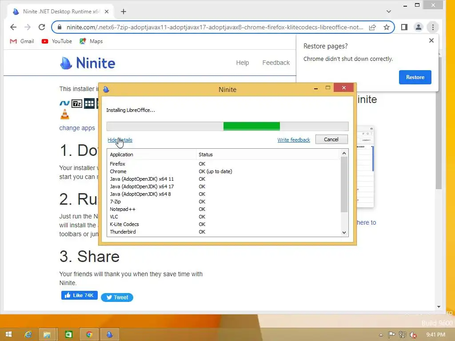This screenshot has width=455, height=341.
Task: Open Action Center flag icon
Action: click(x=391, y=335)
